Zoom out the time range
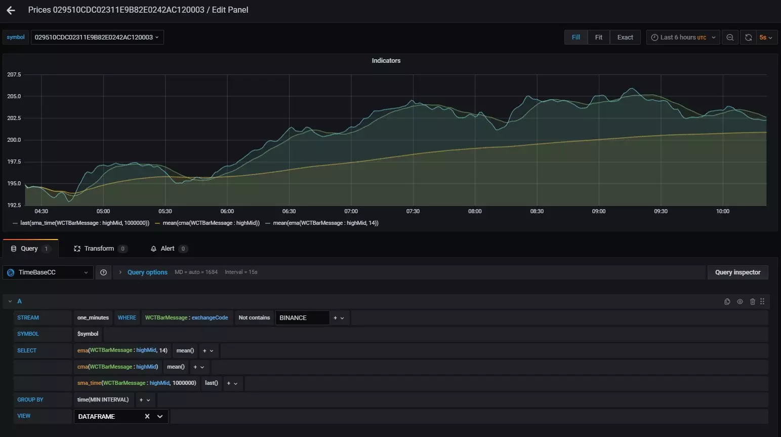The height and width of the screenshot is (437, 781). [730, 37]
